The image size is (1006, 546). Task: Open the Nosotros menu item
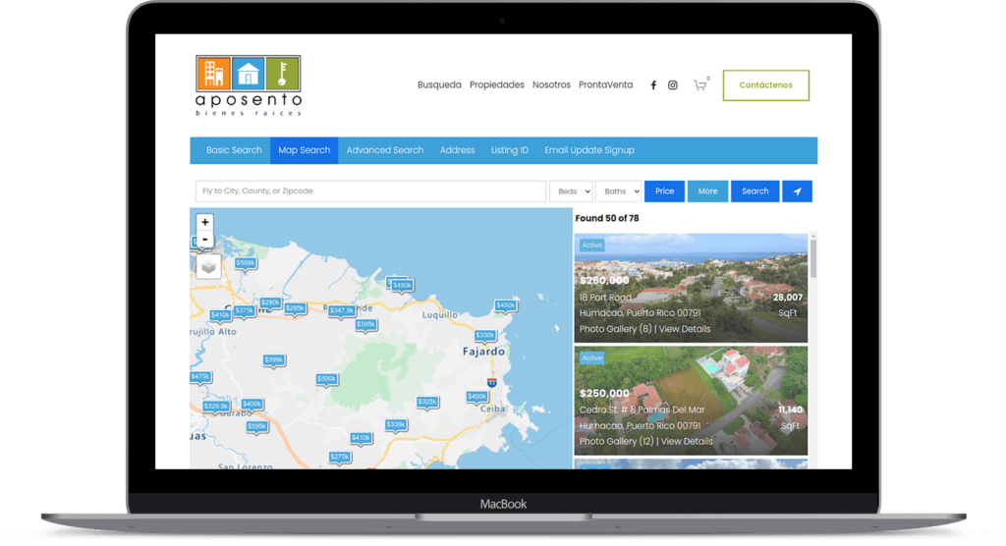click(x=552, y=84)
